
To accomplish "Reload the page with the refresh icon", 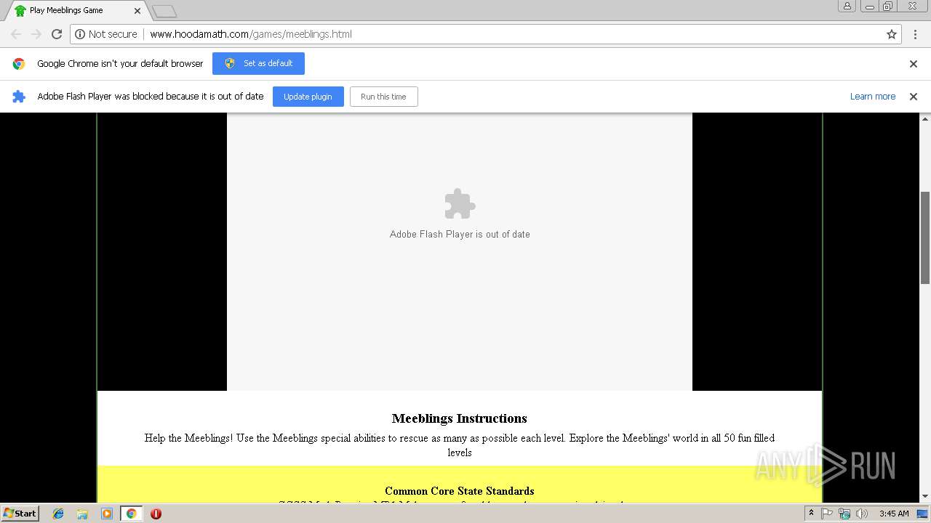I will (x=57, y=34).
